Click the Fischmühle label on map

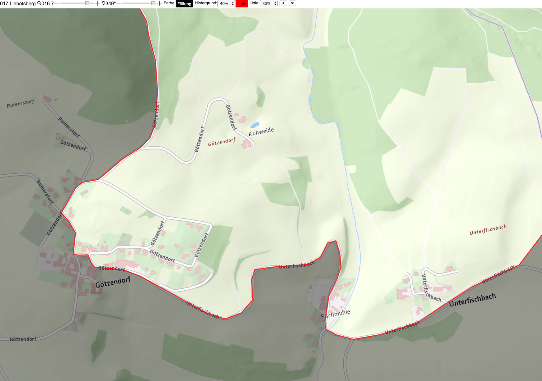[336, 314]
